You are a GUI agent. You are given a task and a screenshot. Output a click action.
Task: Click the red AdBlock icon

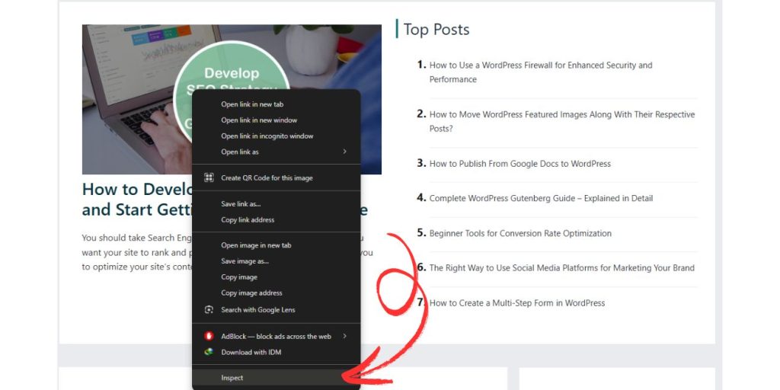[209, 336]
